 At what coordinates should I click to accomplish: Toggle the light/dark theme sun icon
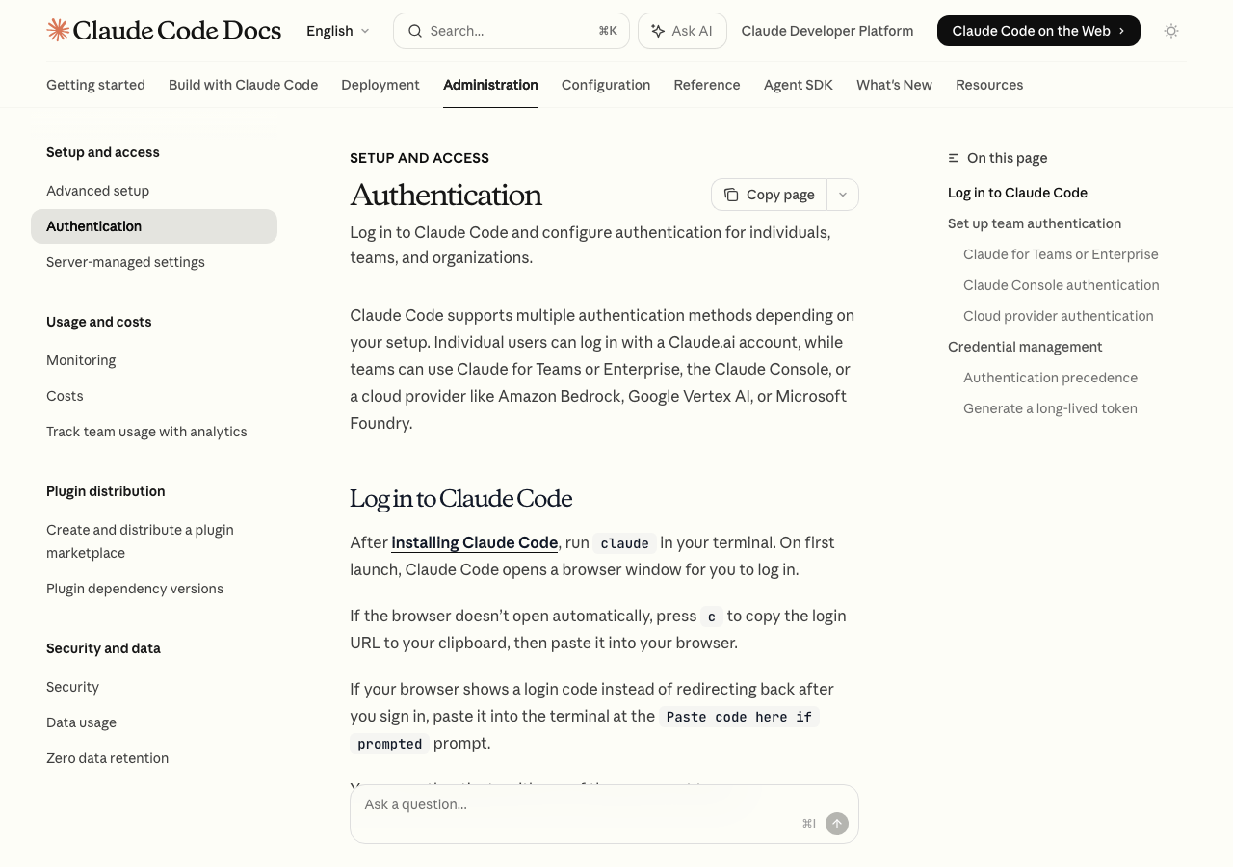click(x=1171, y=31)
